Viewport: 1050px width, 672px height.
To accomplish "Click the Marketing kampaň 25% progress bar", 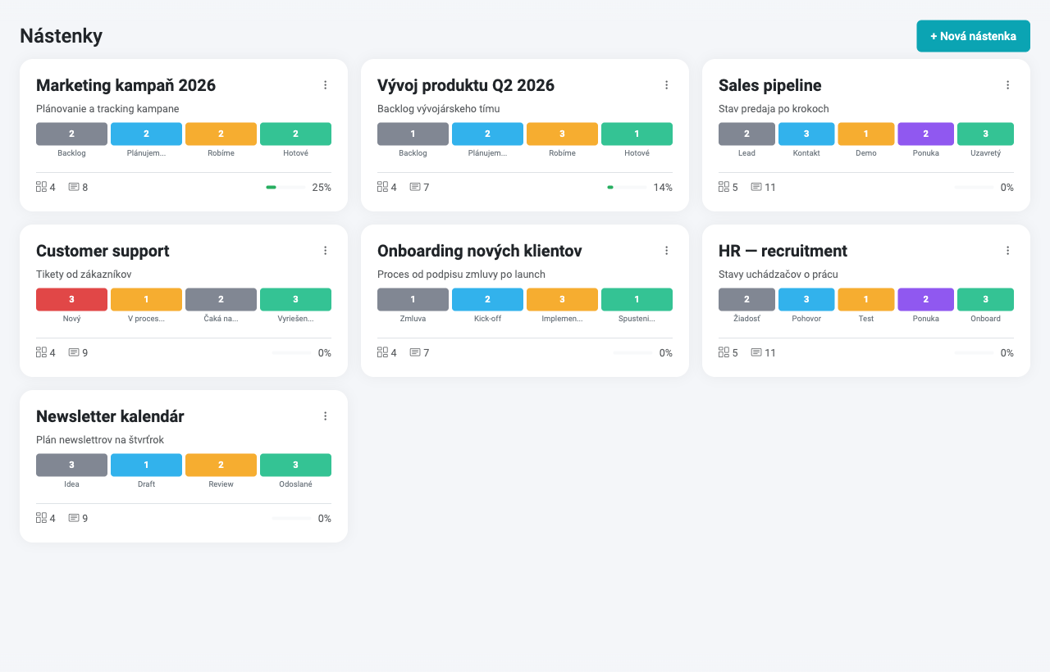I will click(x=285, y=188).
